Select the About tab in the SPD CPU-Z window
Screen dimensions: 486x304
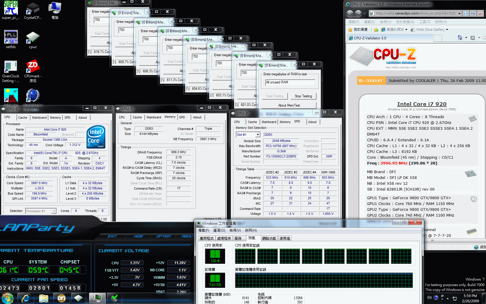312,122
